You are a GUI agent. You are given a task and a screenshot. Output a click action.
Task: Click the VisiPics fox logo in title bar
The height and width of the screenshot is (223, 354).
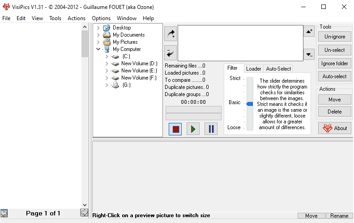click(6, 7)
